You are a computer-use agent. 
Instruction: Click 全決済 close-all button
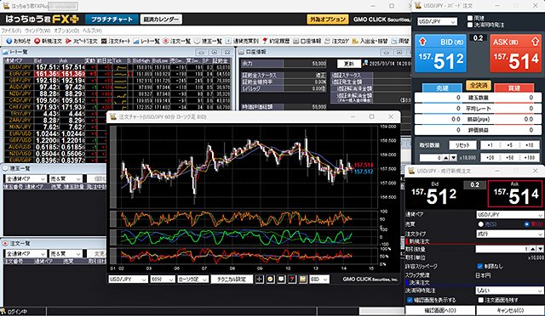(x=479, y=85)
